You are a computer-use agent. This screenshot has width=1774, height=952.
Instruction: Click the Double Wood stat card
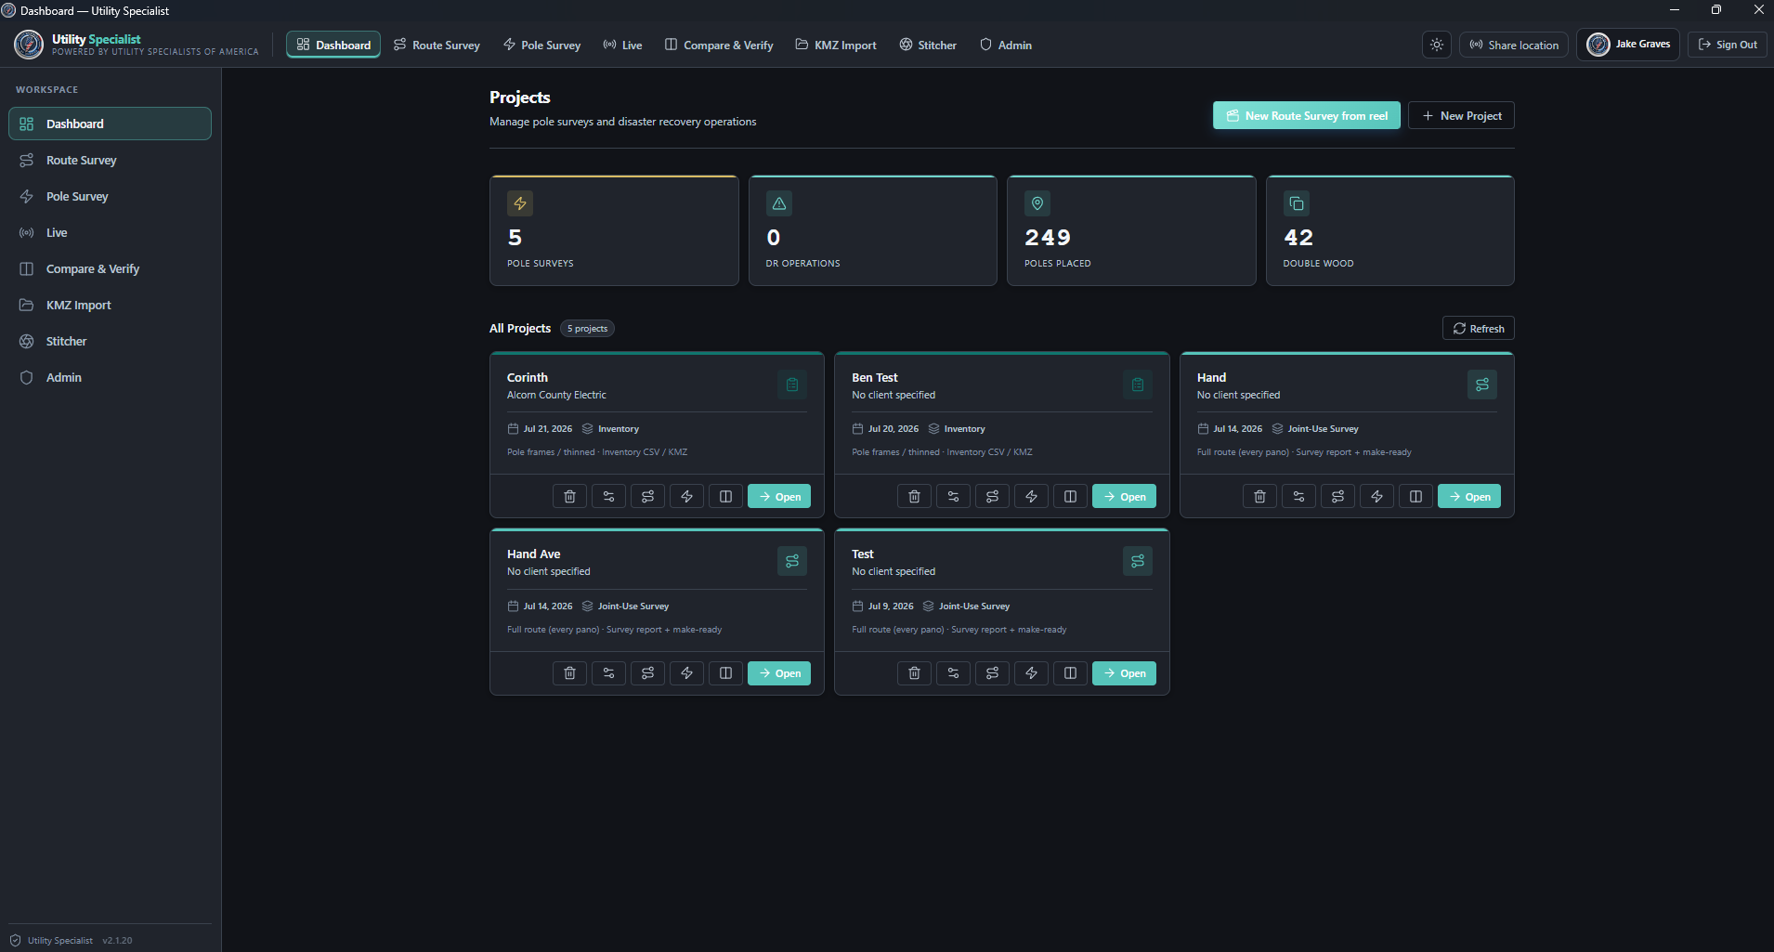pyautogui.click(x=1390, y=230)
